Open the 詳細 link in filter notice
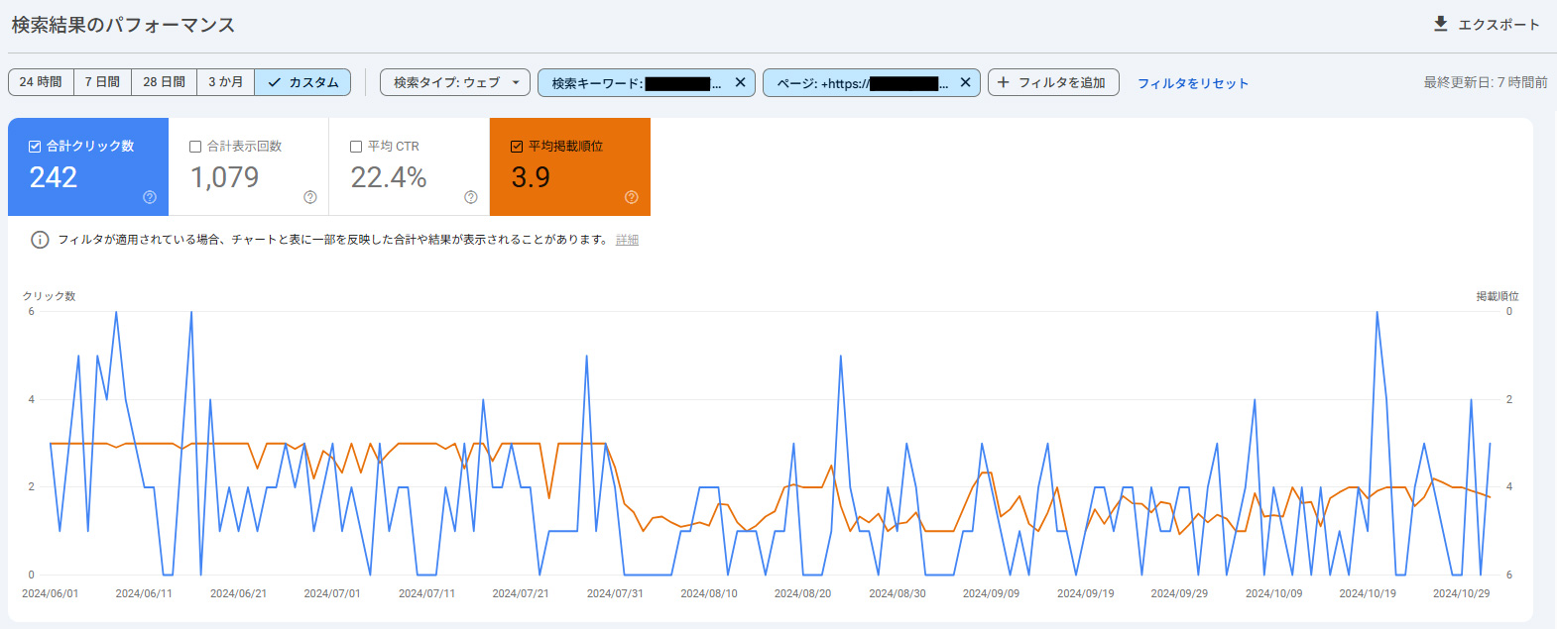The image size is (1557, 629). click(627, 240)
